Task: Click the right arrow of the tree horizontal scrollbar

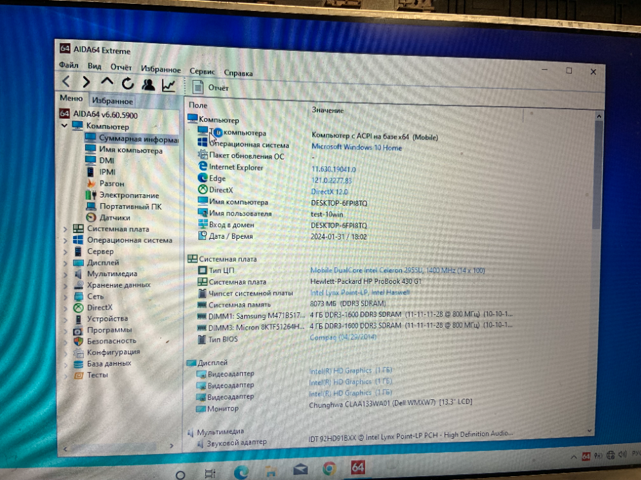Action: point(171,446)
